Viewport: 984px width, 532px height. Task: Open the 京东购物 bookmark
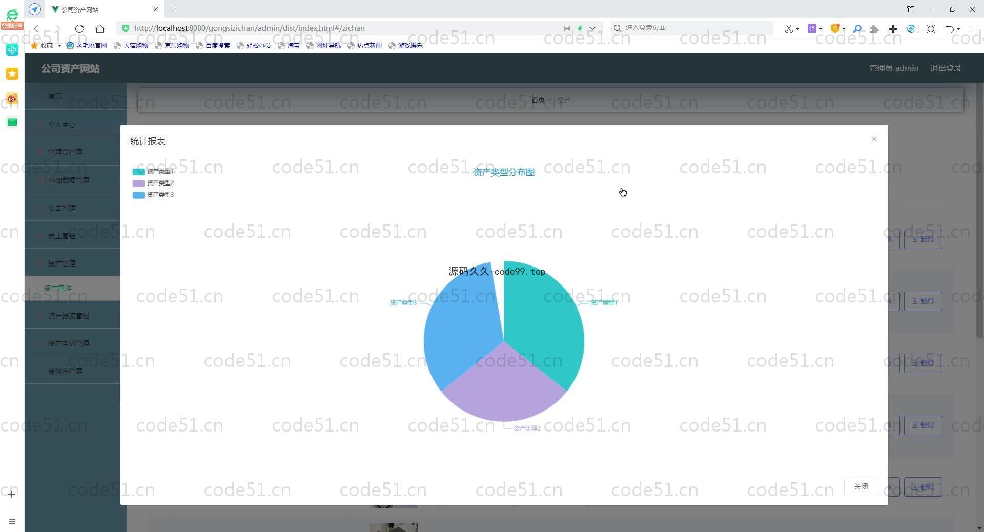pyautogui.click(x=172, y=45)
